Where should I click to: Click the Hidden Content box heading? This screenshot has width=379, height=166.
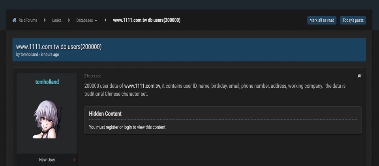105,113
